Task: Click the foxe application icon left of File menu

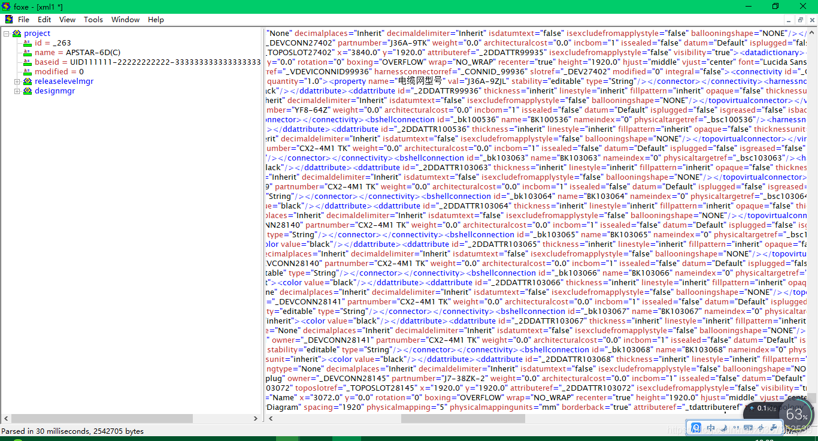Action: pyautogui.click(x=8, y=19)
